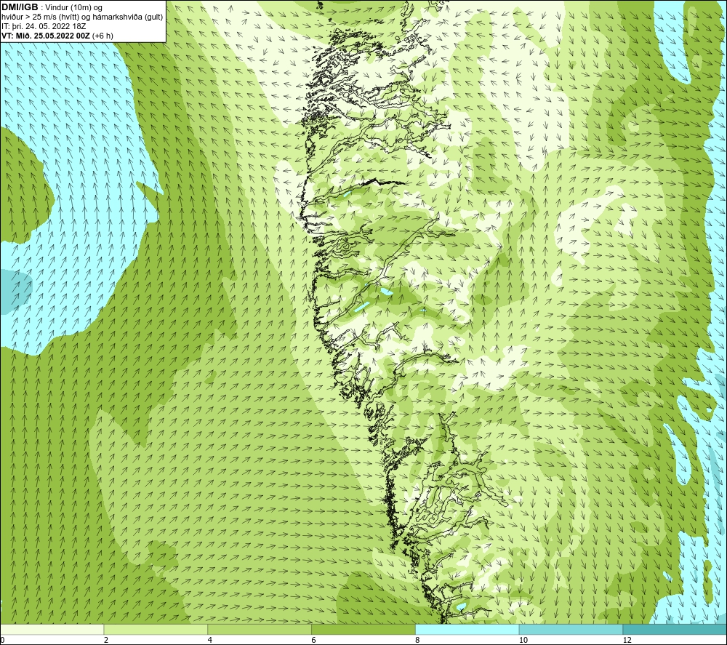This screenshot has width=727, height=645.
Task: Click the 8–10 m/s light cyan swatch
Action: pos(467,629)
